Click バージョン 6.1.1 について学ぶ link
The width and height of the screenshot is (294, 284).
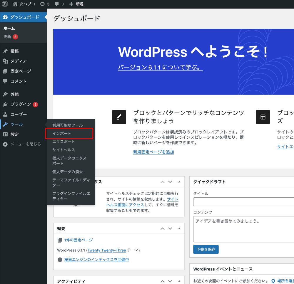160,67
